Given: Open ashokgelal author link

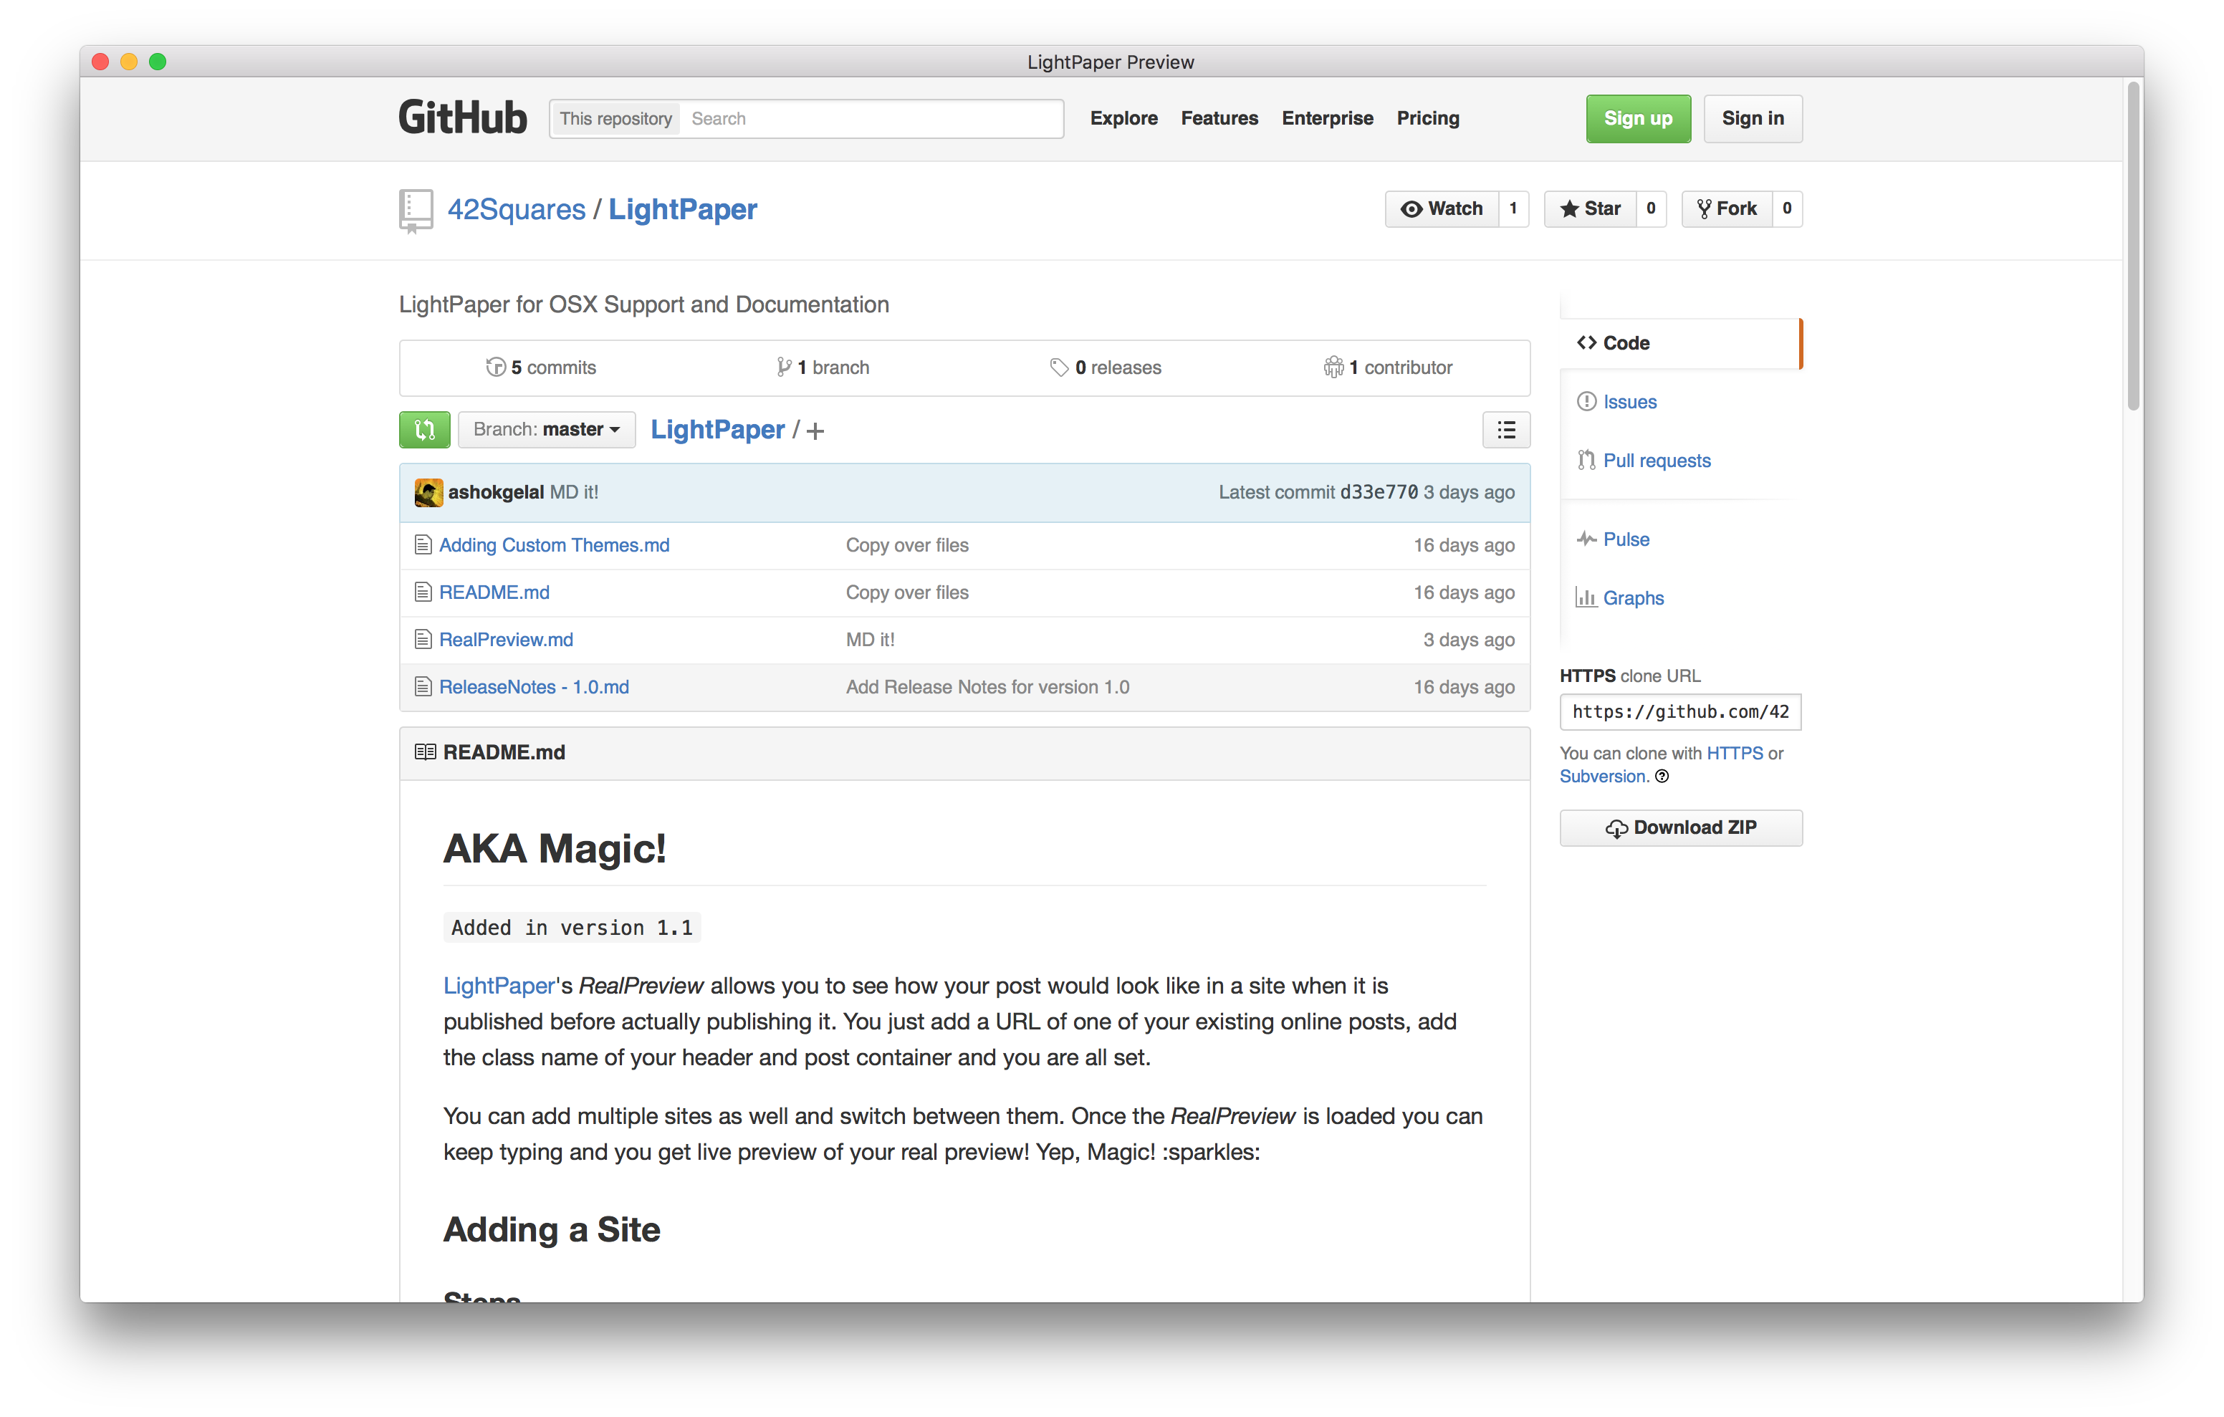Looking at the screenshot, I should click(496, 492).
